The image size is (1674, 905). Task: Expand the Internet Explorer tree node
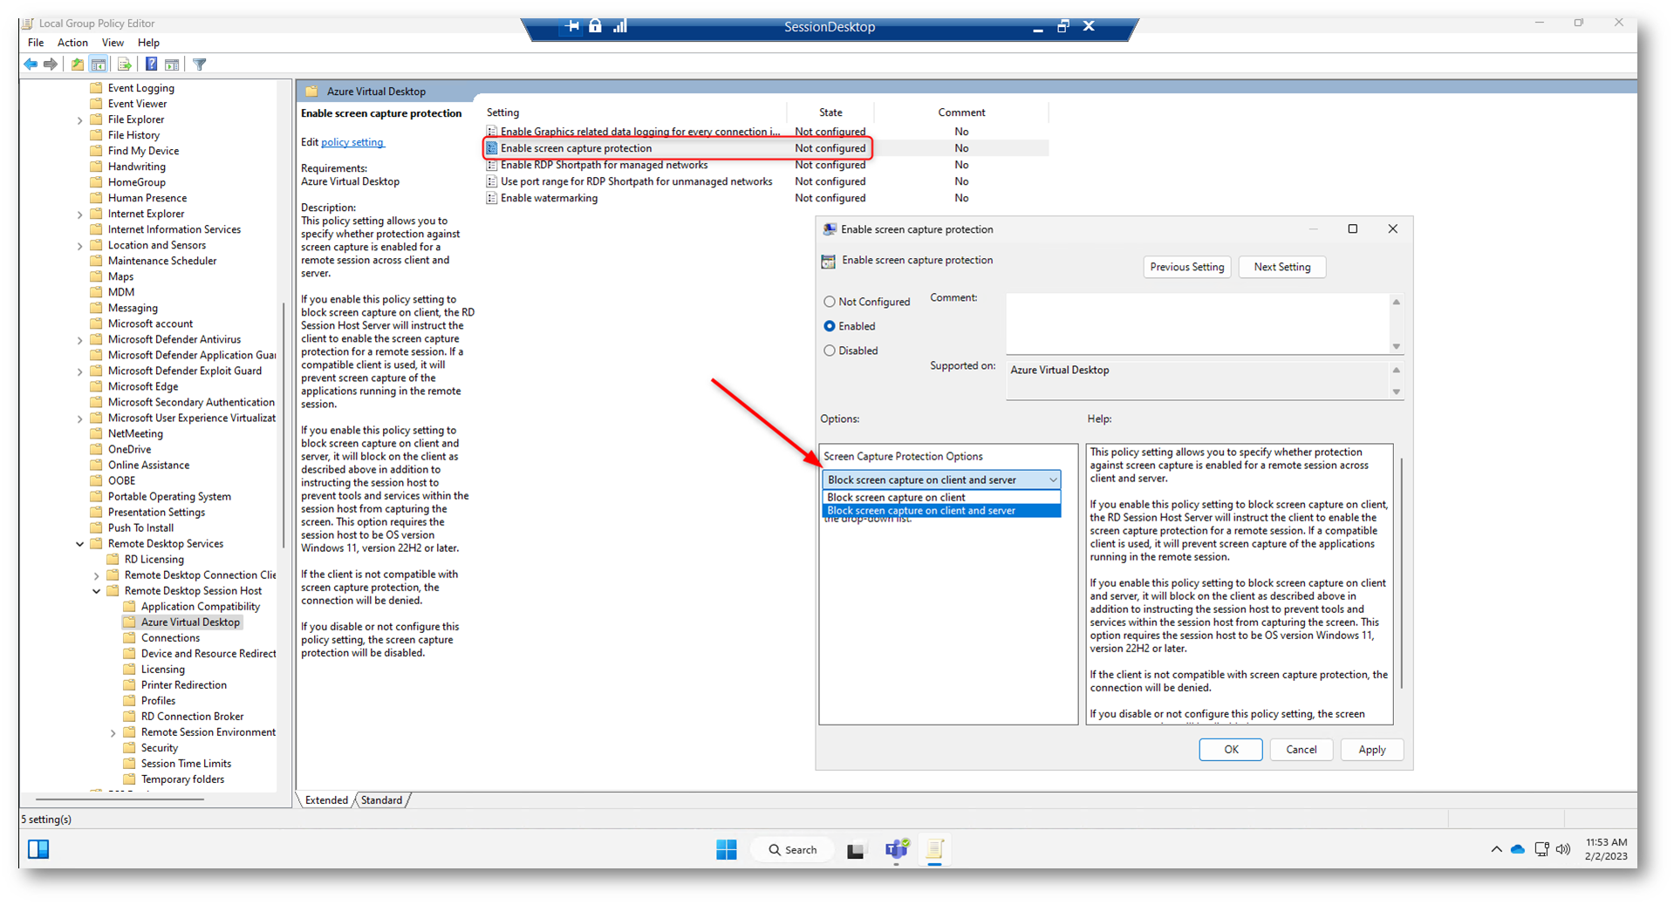[80, 214]
